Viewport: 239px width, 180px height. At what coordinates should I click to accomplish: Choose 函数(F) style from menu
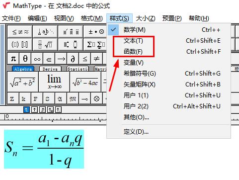pyautogui.click(x=169, y=52)
